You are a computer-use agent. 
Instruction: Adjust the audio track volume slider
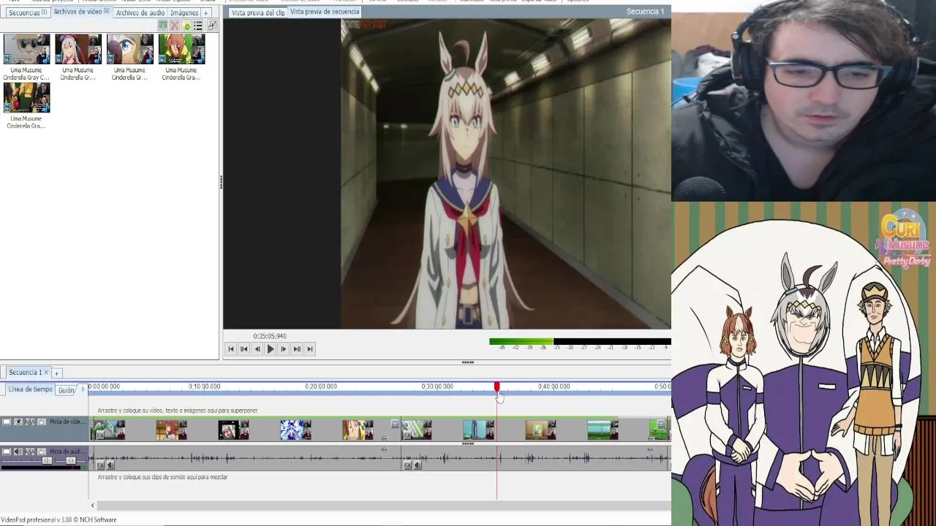[x=47, y=460]
